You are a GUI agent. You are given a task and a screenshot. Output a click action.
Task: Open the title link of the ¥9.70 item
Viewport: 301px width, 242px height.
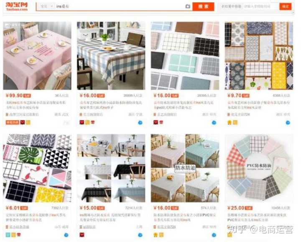pyautogui.click(x=259, y=105)
